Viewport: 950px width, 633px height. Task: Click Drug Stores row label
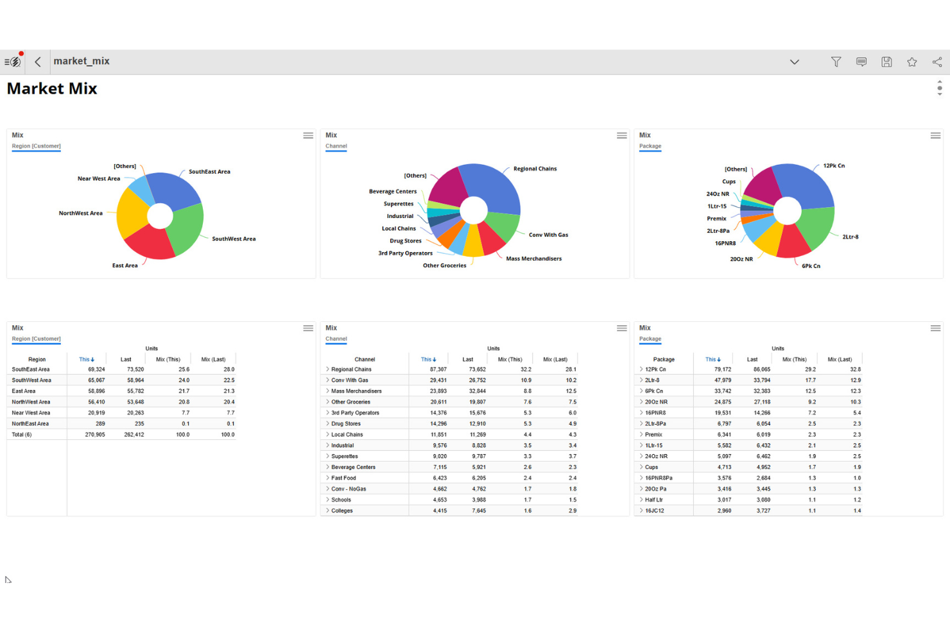tap(346, 424)
